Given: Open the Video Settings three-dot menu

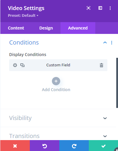Looking at the screenshot, I should tap(110, 8).
